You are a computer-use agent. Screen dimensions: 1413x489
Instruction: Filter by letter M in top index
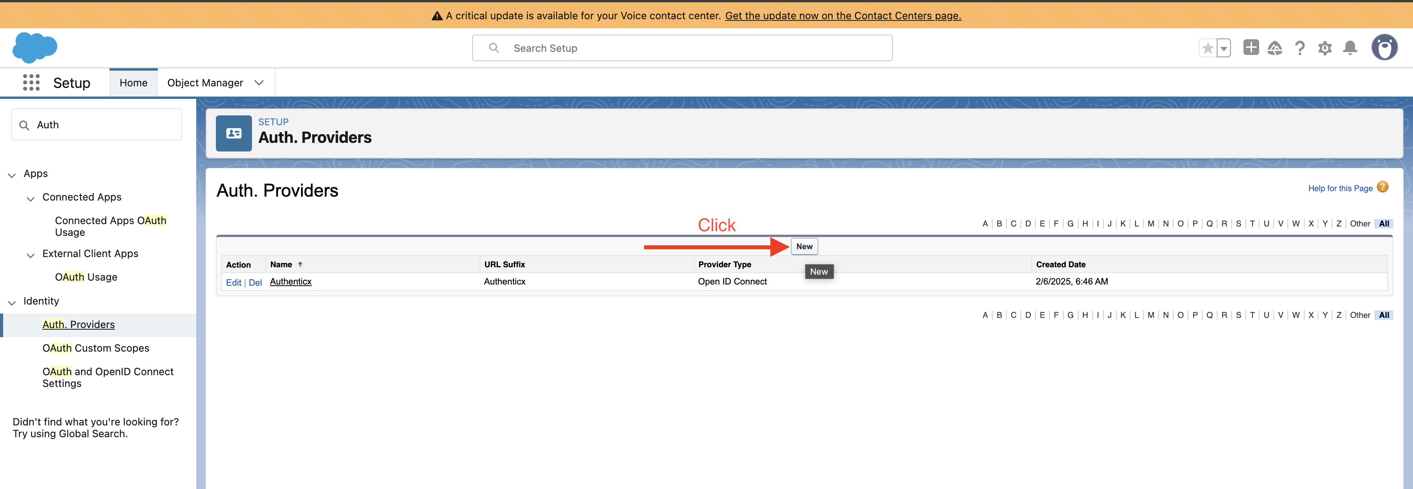(x=1150, y=224)
